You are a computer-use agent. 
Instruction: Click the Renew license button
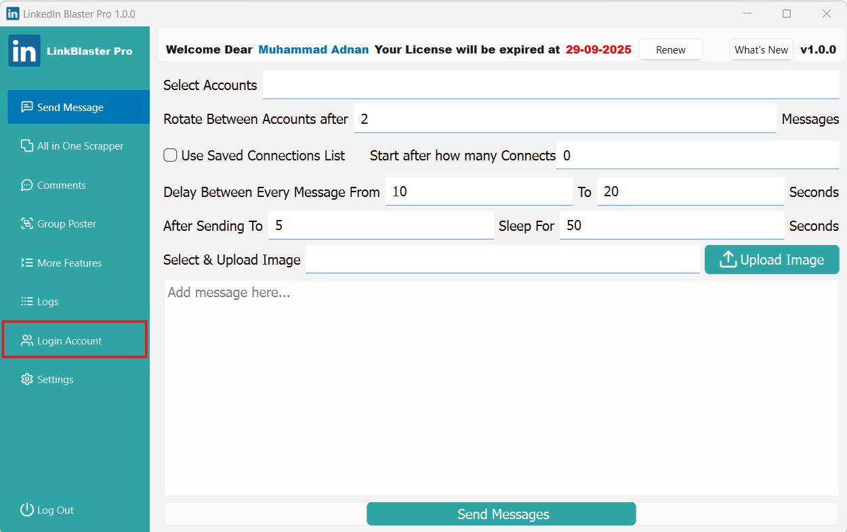coord(670,50)
